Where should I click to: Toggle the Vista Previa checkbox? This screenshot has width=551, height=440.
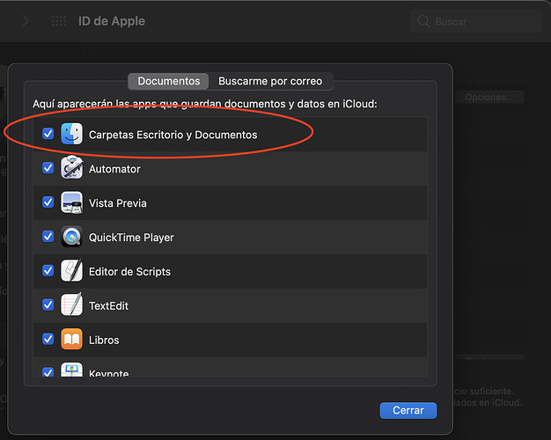(x=48, y=202)
